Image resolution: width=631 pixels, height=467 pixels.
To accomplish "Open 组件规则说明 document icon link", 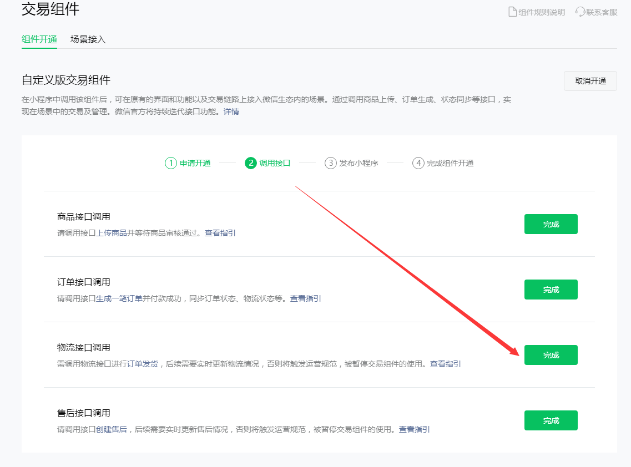I will 512,12.
